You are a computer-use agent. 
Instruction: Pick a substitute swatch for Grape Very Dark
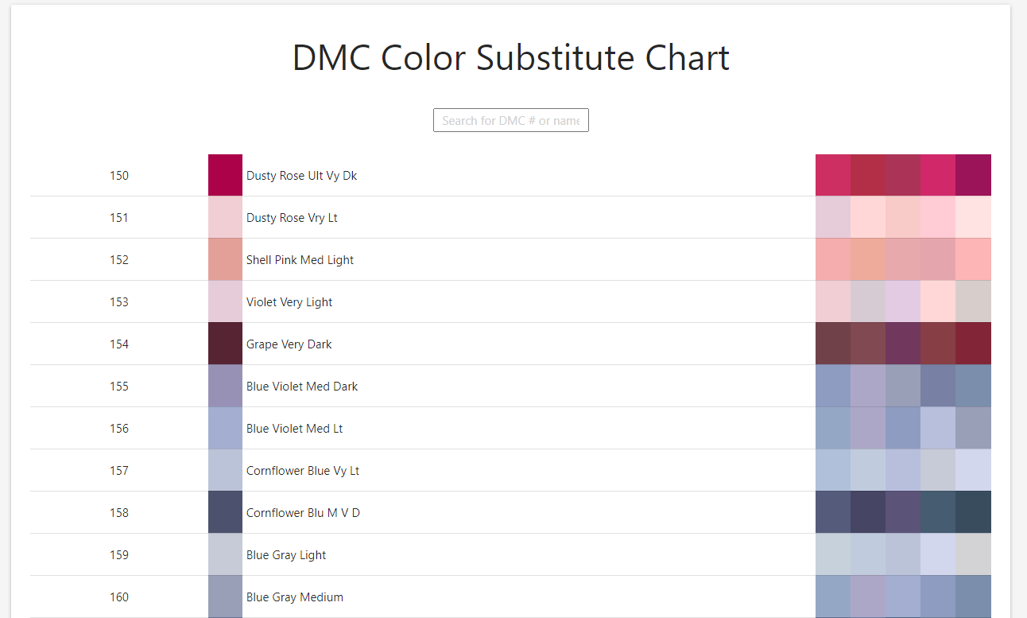point(903,344)
